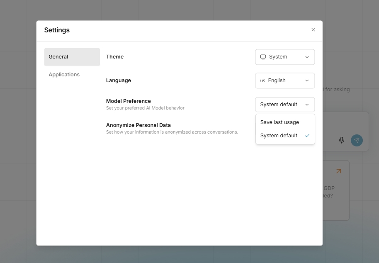Click the chevron in Model Preference dropdown
The image size is (379, 263).
[307, 105]
